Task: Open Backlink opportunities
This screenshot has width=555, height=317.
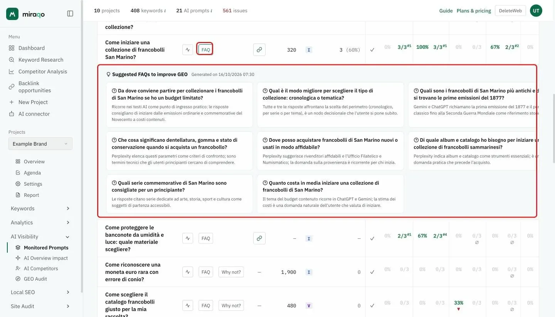Action: point(35,87)
